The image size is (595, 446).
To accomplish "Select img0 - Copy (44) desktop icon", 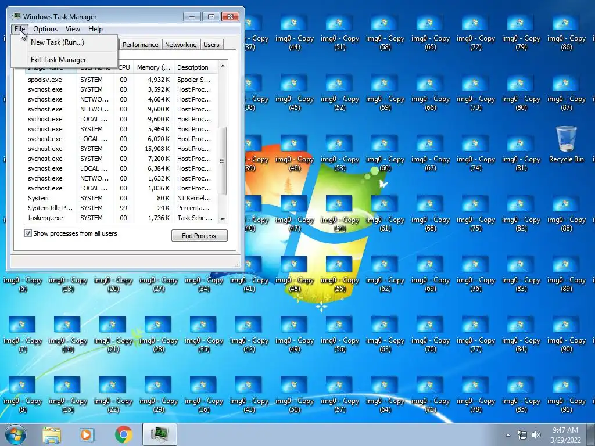I will (x=295, y=33).
